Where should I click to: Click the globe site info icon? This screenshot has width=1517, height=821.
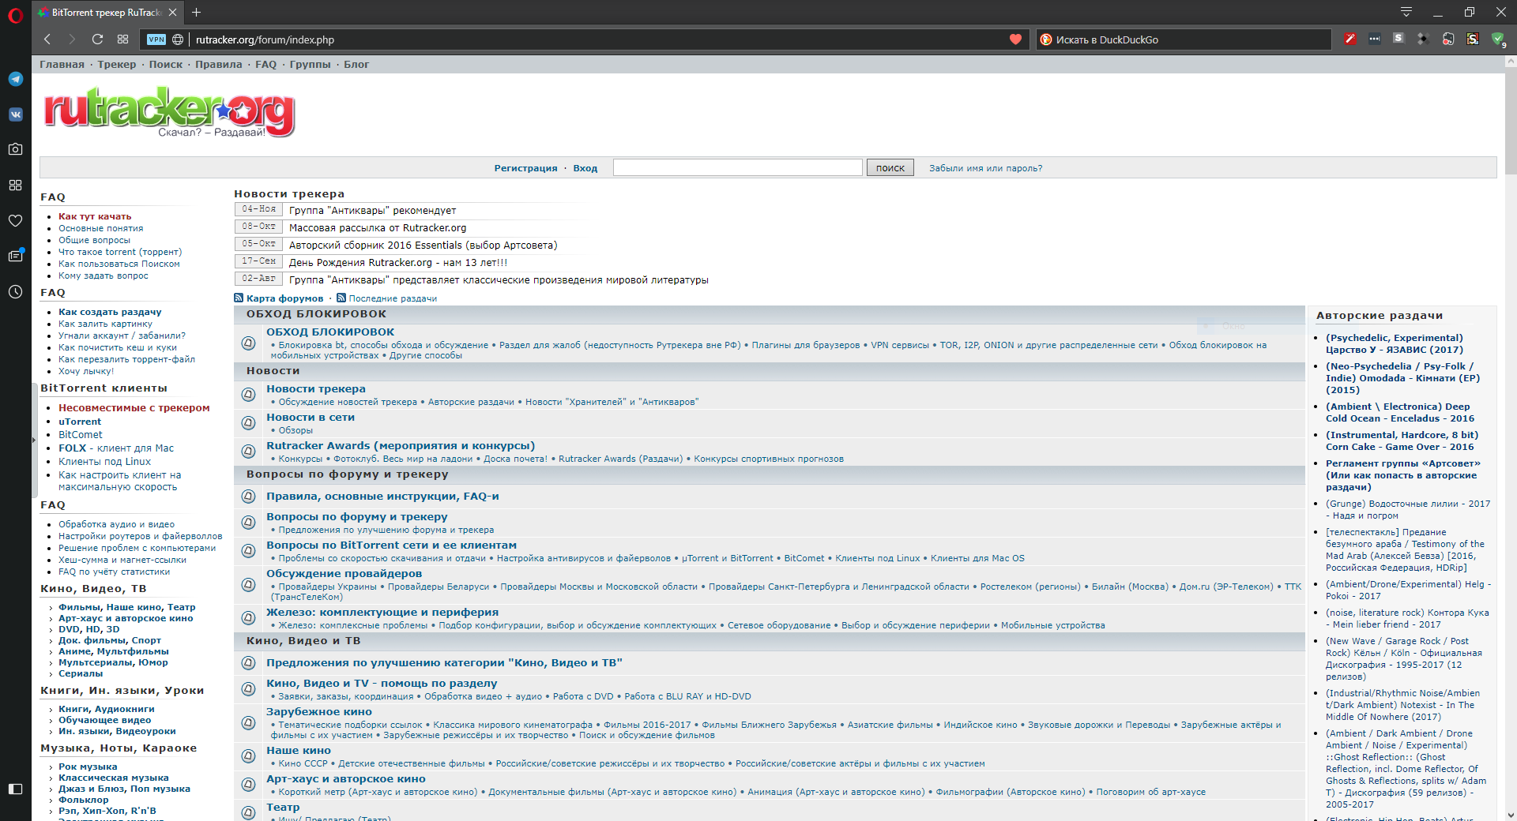point(179,39)
